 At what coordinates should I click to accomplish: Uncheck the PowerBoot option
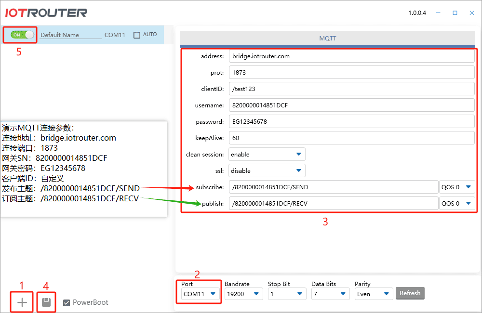[67, 302]
